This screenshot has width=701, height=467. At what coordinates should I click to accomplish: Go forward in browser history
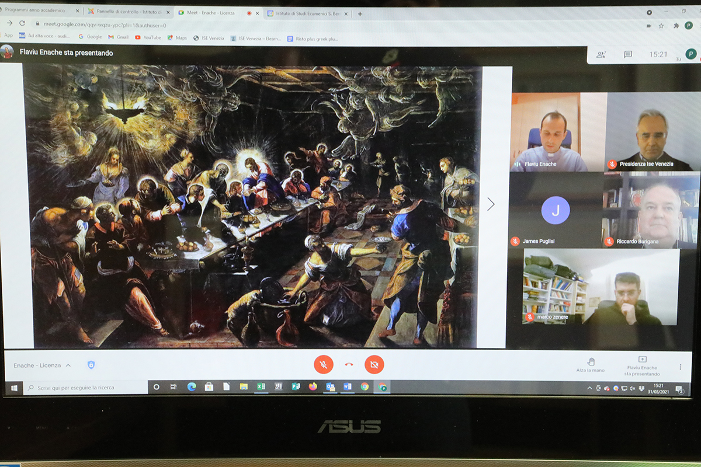(x=9, y=23)
